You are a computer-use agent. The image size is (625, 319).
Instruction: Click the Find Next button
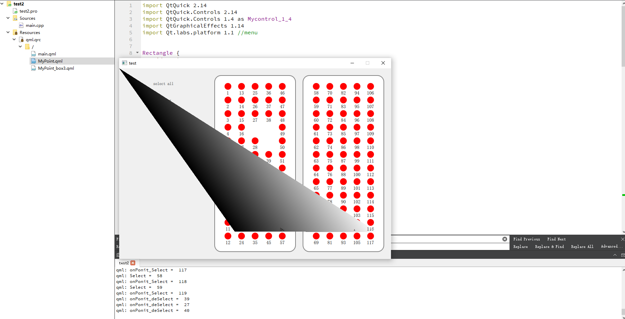556,239
